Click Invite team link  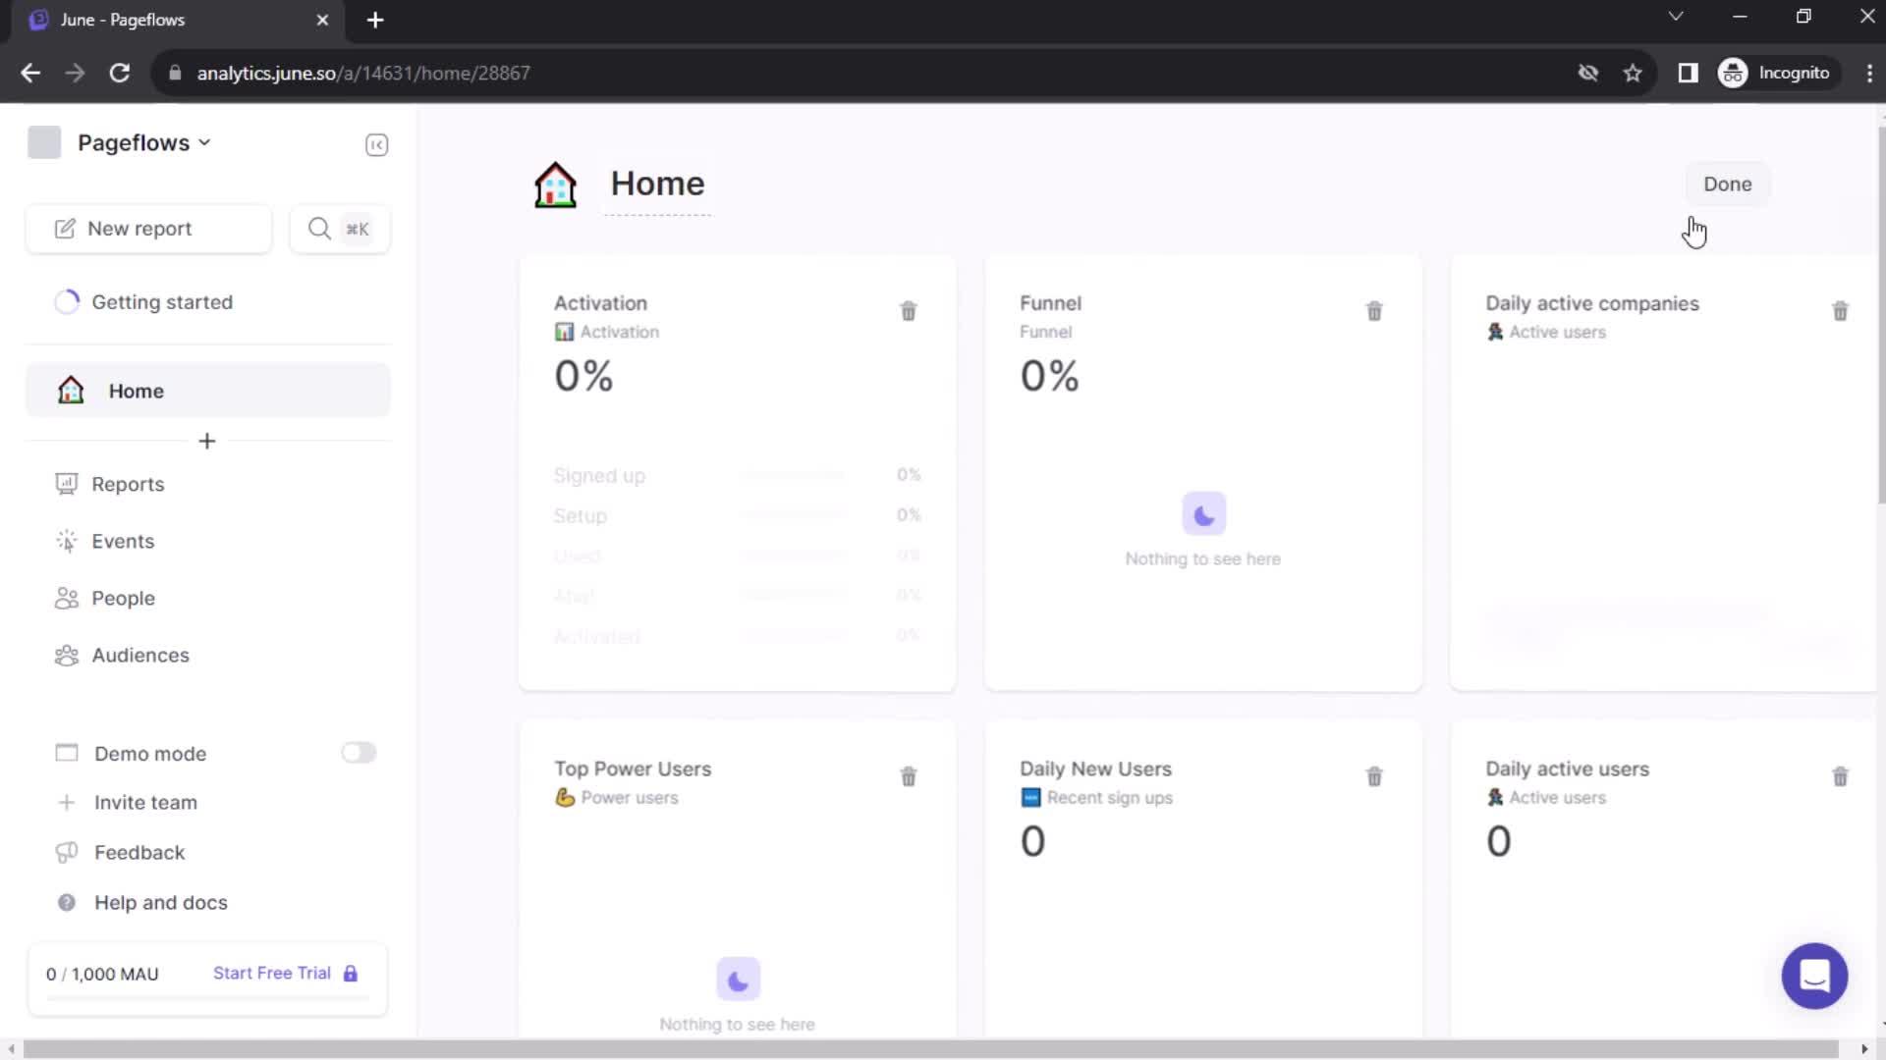(x=146, y=803)
